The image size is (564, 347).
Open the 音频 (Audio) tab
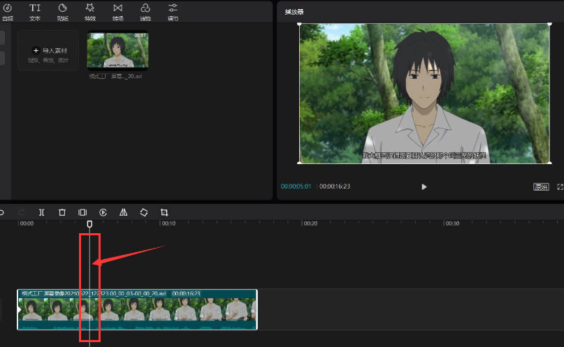click(8, 11)
